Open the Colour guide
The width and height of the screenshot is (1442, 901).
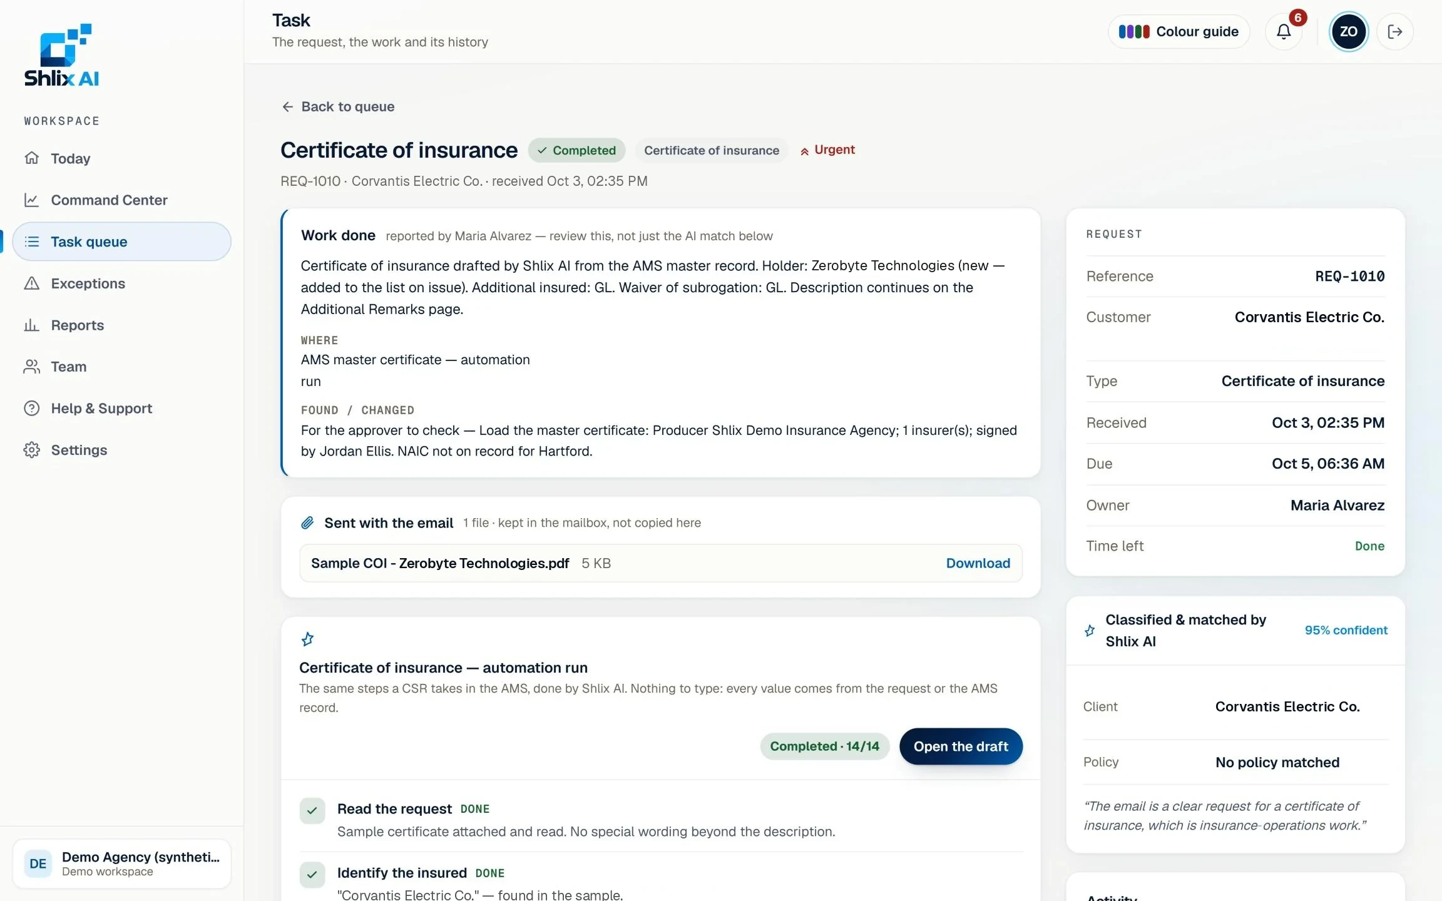click(1179, 32)
